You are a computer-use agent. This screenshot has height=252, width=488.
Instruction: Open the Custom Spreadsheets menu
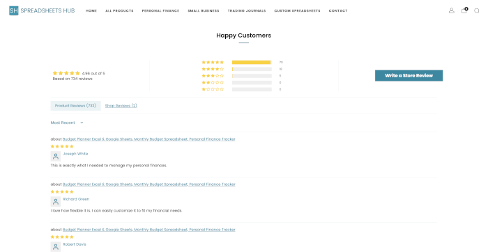click(297, 10)
